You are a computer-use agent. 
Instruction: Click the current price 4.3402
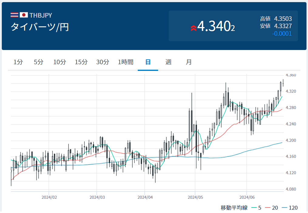click(x=216, y=27)
